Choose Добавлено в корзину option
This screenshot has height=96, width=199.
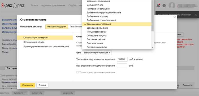tap(117, 16)
